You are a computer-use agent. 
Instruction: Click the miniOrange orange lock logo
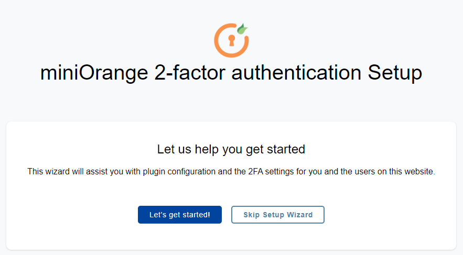coord(231,40)
